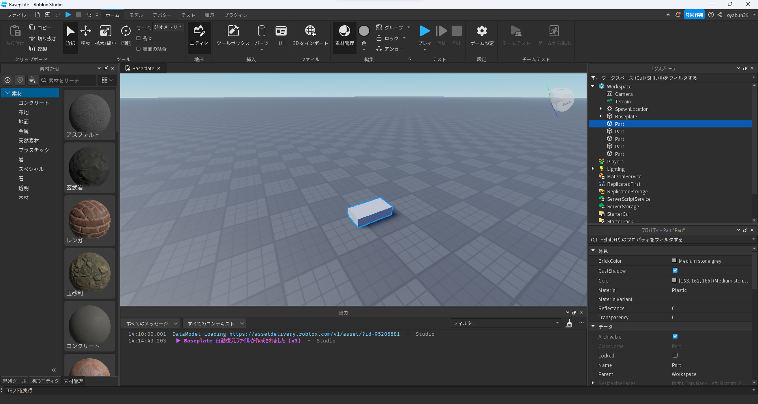
Task: Click the add material plus icon
Action: coord(8,80)
